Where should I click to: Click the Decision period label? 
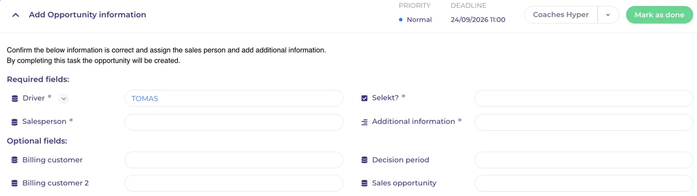click(x=400, y=160)
